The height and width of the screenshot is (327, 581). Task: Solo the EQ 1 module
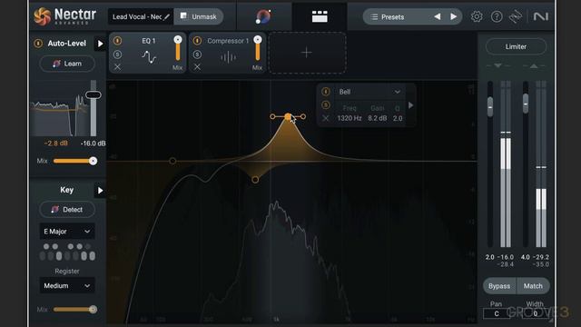coord(117,54)
